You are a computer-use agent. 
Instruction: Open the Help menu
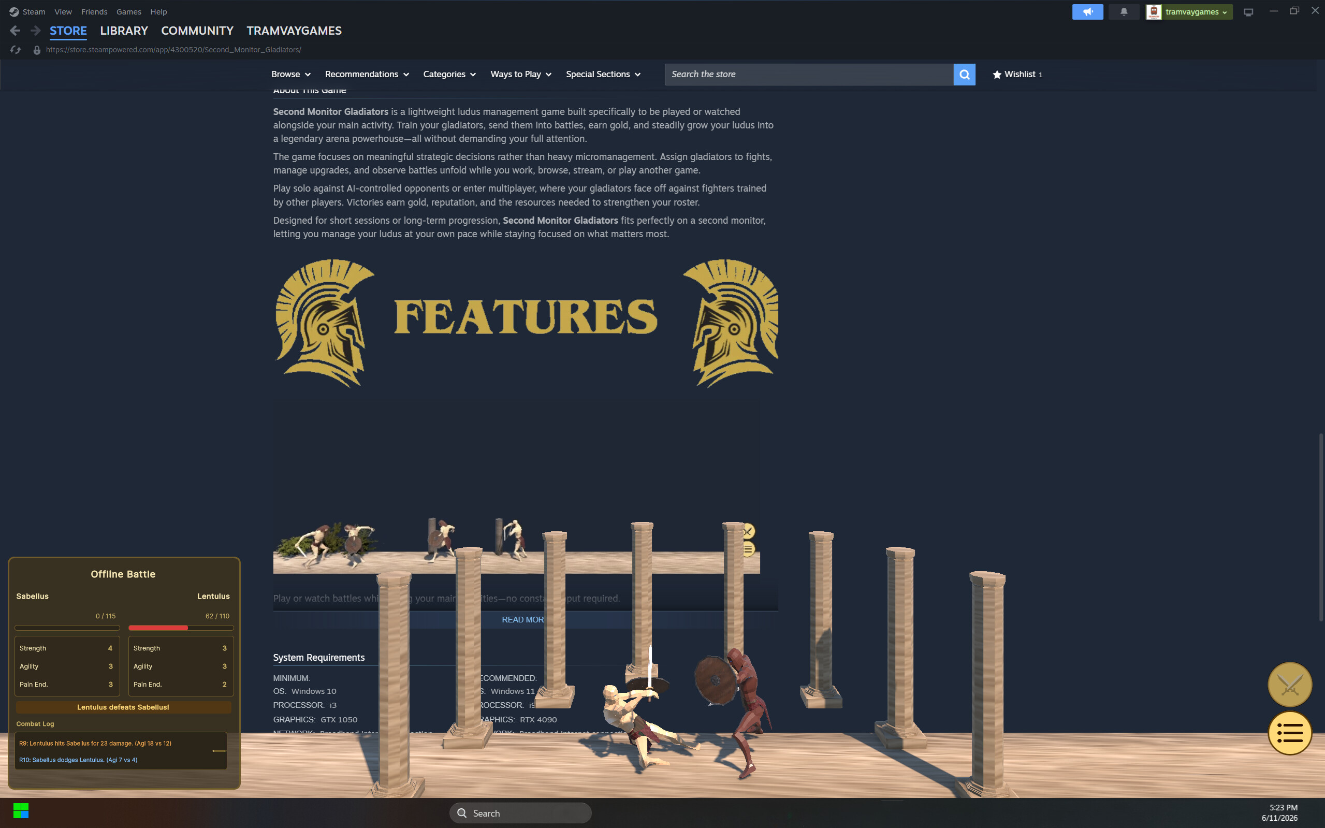coord(159,11)
